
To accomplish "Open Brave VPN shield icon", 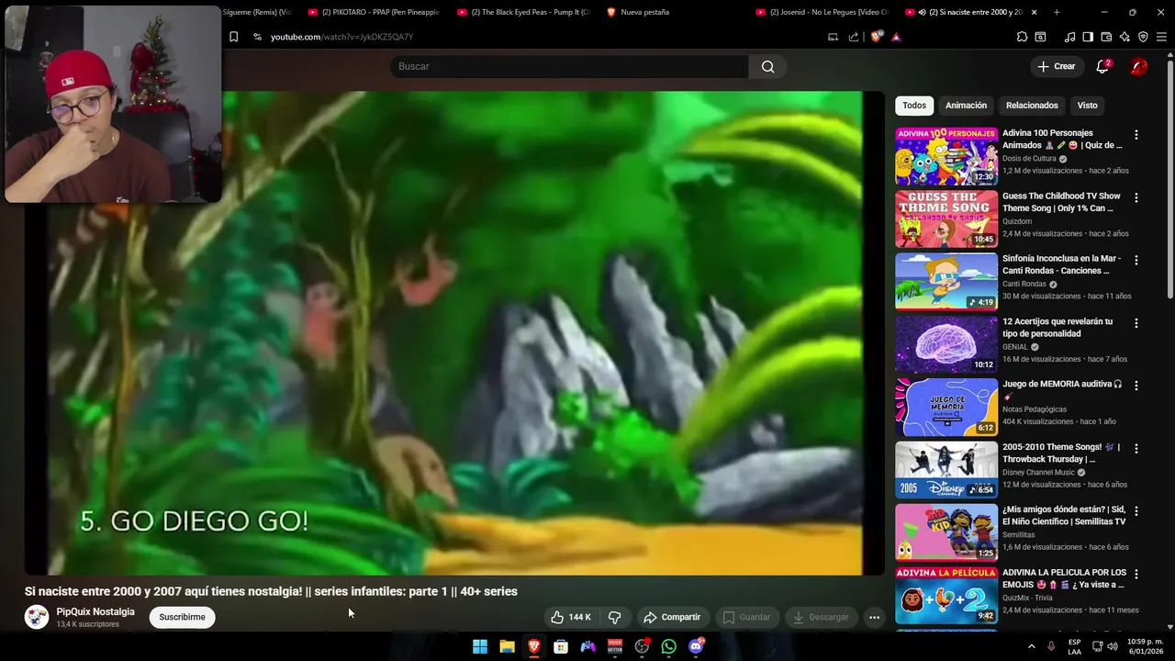I will click(x=1143, y=37).
